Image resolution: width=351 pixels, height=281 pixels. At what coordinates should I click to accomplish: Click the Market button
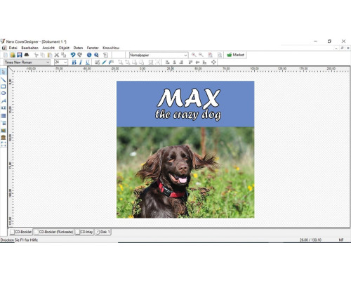tap(235, 55)
